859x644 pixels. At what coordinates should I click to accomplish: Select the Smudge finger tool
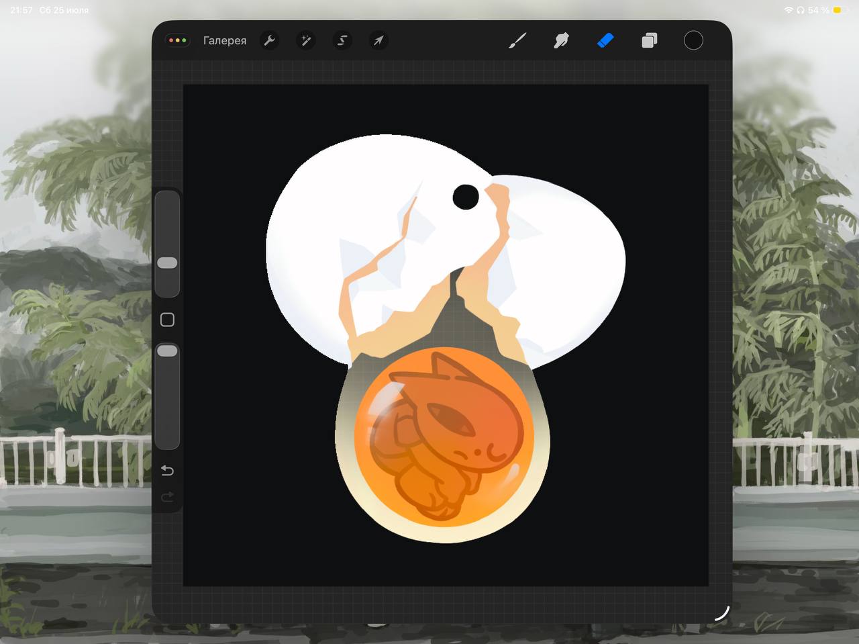coord(561,40)
